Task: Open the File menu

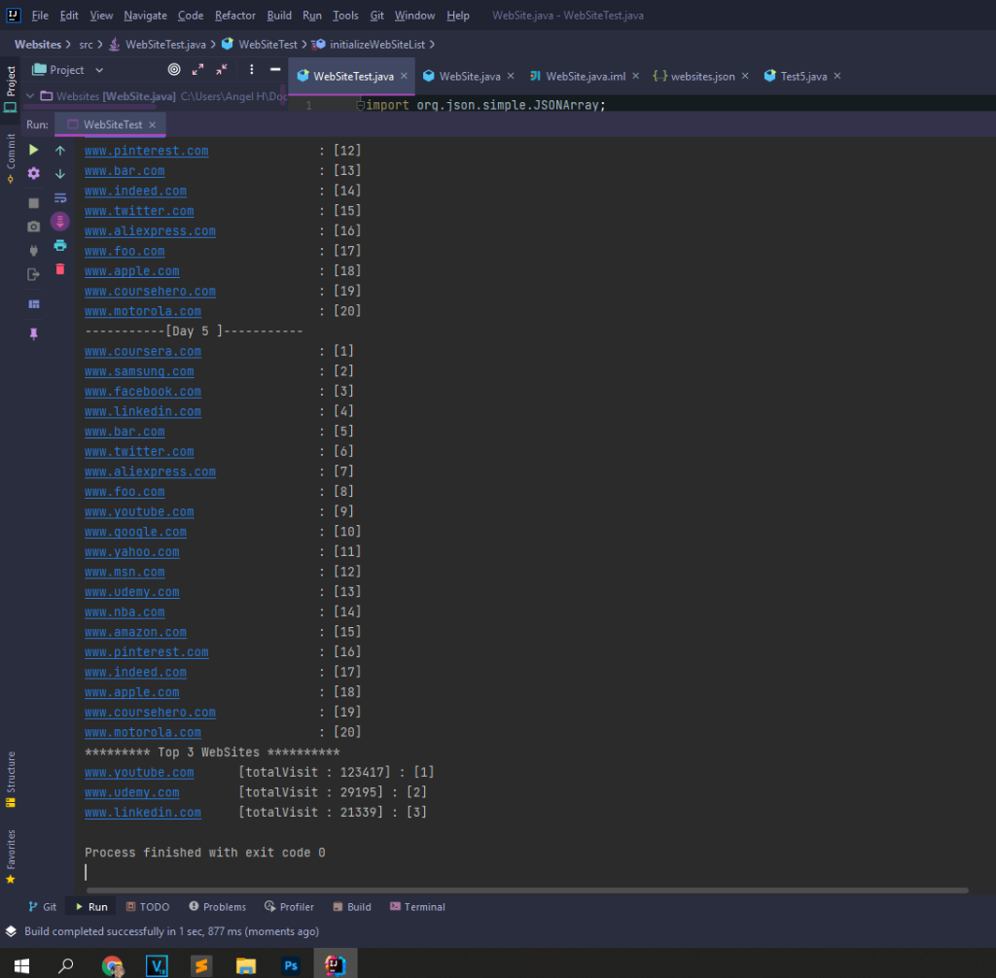Action: click(x=40, y=16)
